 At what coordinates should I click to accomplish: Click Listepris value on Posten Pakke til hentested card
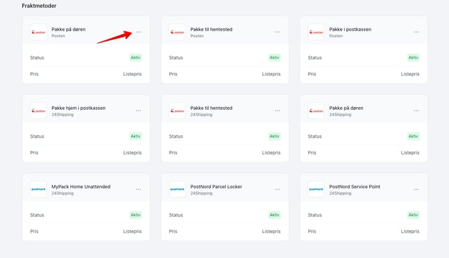(271, 74)
